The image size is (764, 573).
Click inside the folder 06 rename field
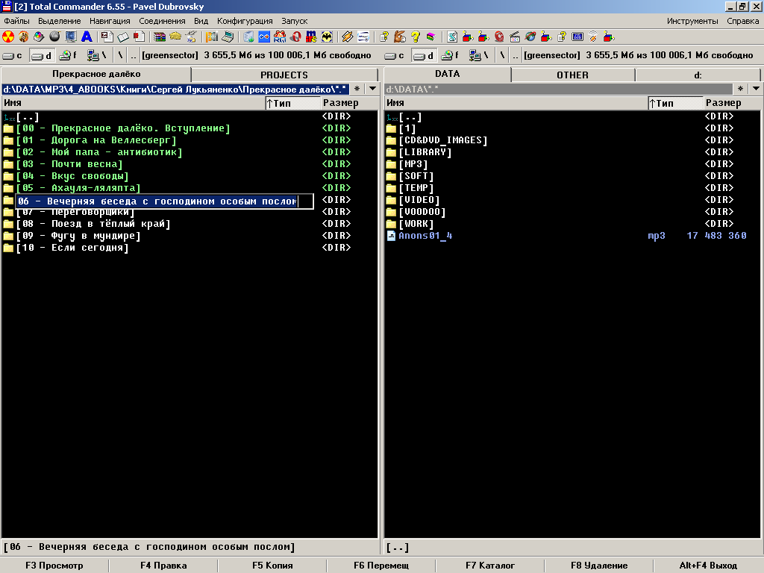tap(165, 201)
